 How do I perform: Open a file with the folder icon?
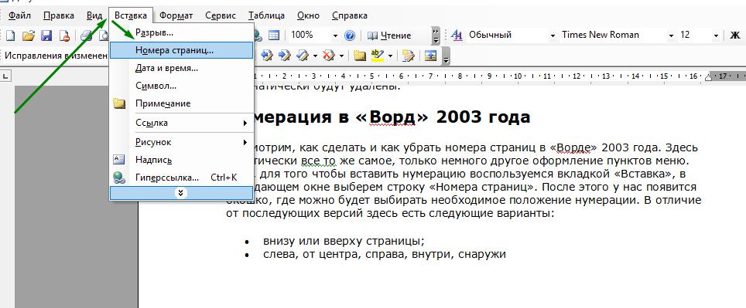[29, 36]
